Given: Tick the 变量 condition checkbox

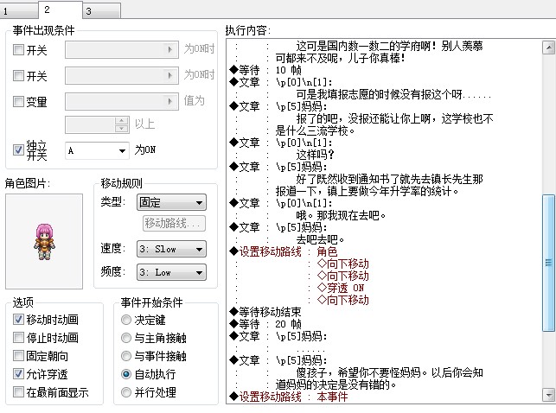Looking at the screenshot, I should [18, 102].
